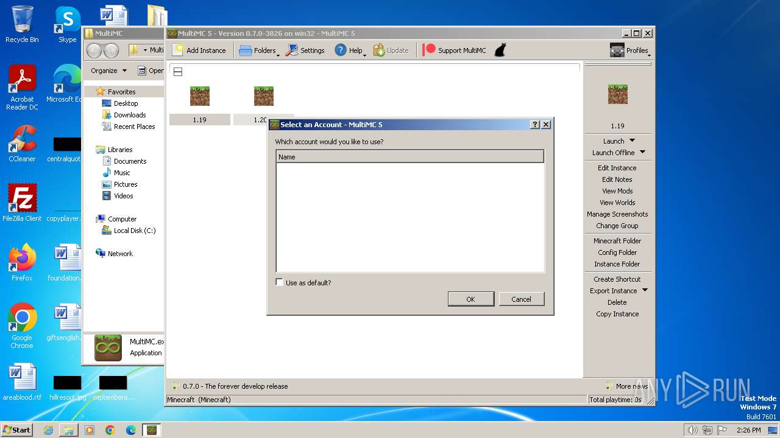The height and width of the screenshot is (438, 780).
Task: Toggle the Use as default checkbox
Action: pyautogui.click(x=280, y=282)
